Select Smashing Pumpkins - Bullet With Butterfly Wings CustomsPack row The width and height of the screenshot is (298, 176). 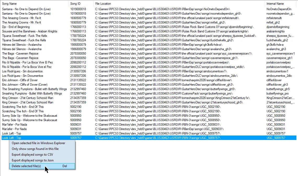(x=149, y=93)
